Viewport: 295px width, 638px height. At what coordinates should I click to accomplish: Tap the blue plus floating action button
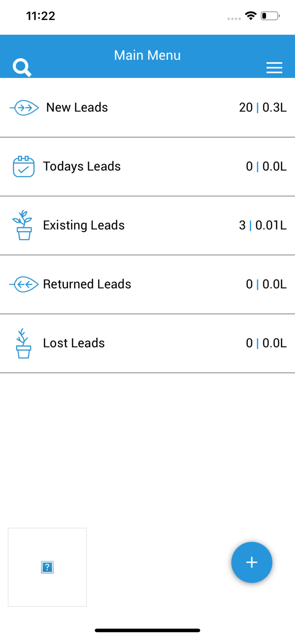tap(252, 562)
